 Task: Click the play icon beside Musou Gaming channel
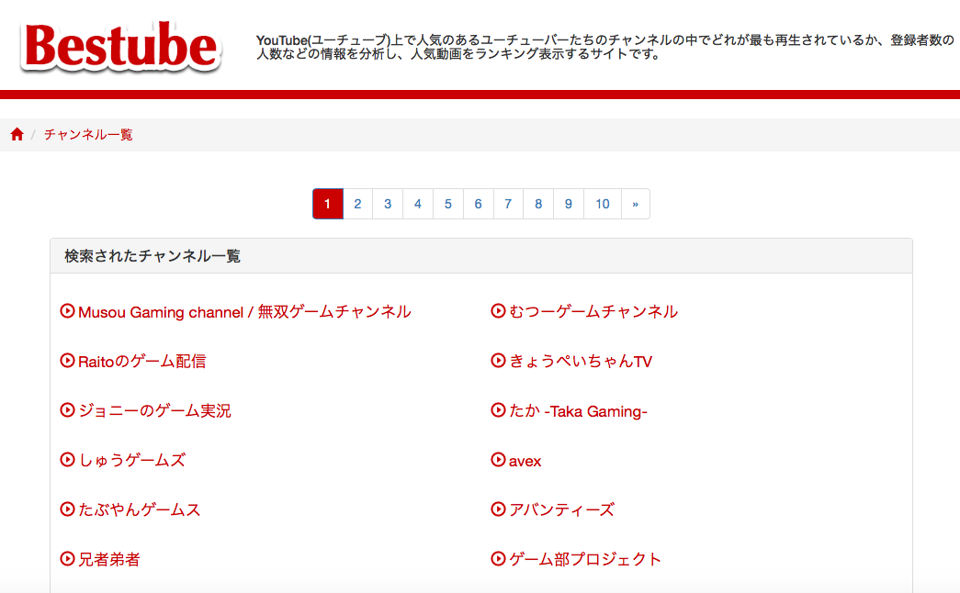66,311
